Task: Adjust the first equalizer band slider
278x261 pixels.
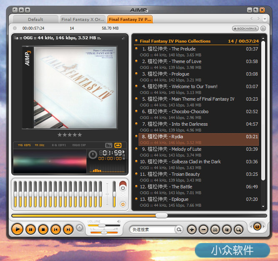Action: [x=15, y=194]
